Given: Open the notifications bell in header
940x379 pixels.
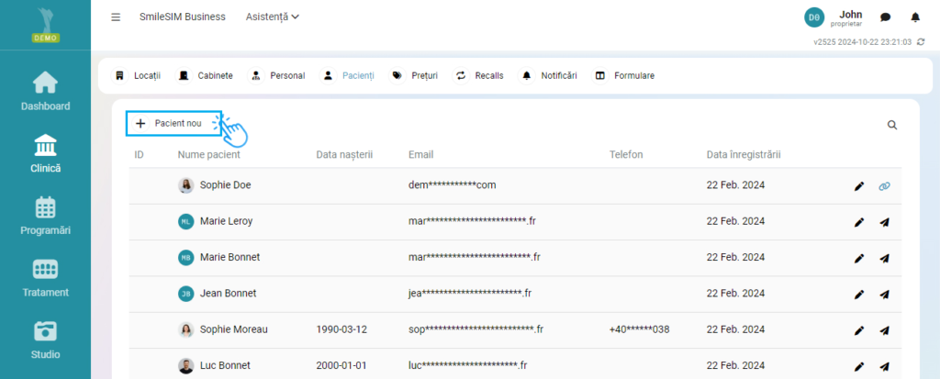Looking at the screenshot, I should coord(914,17).
